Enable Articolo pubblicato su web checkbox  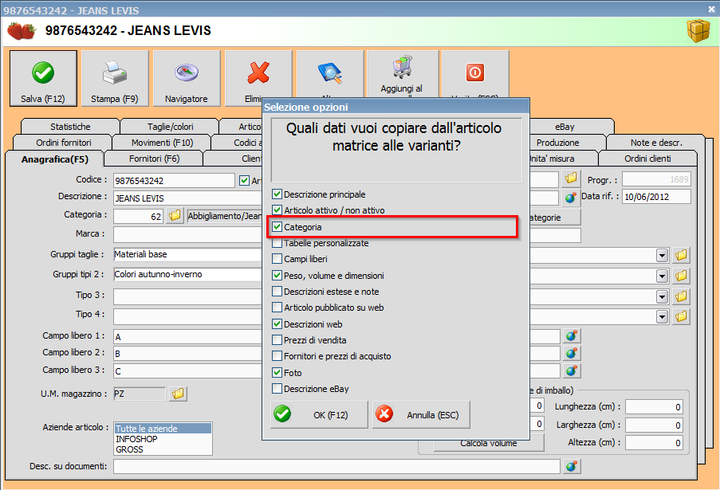(277, 308)
